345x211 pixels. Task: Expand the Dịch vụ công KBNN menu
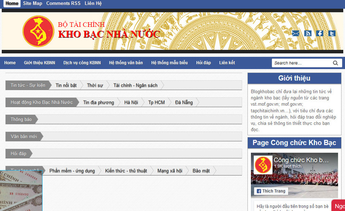[x=82, y=63]
